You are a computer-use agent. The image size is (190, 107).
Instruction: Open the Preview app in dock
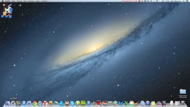(x=29, y=103)
